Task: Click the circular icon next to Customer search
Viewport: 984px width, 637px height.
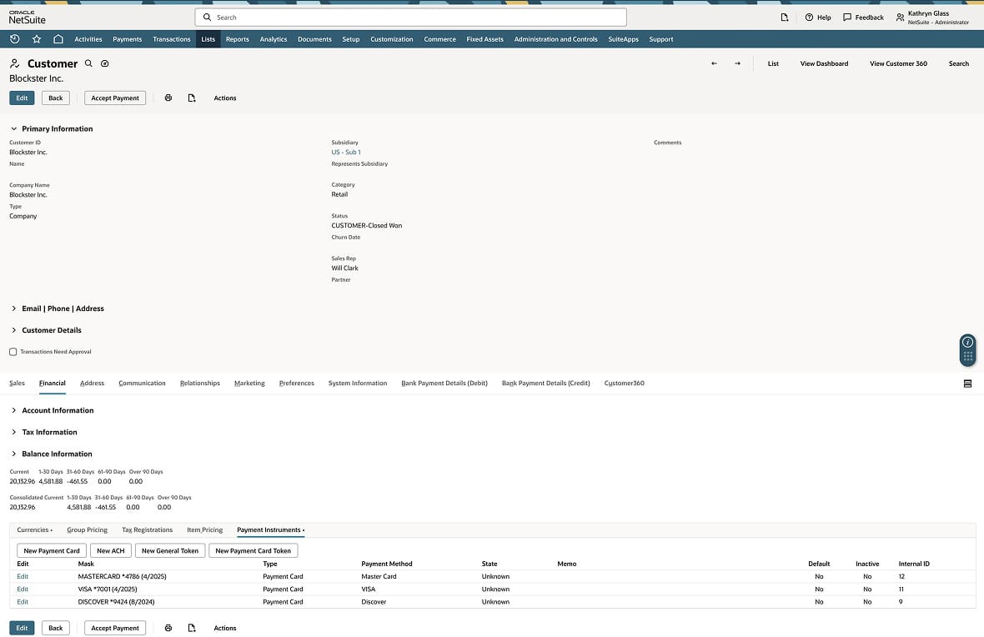Action: coord(105,63)
